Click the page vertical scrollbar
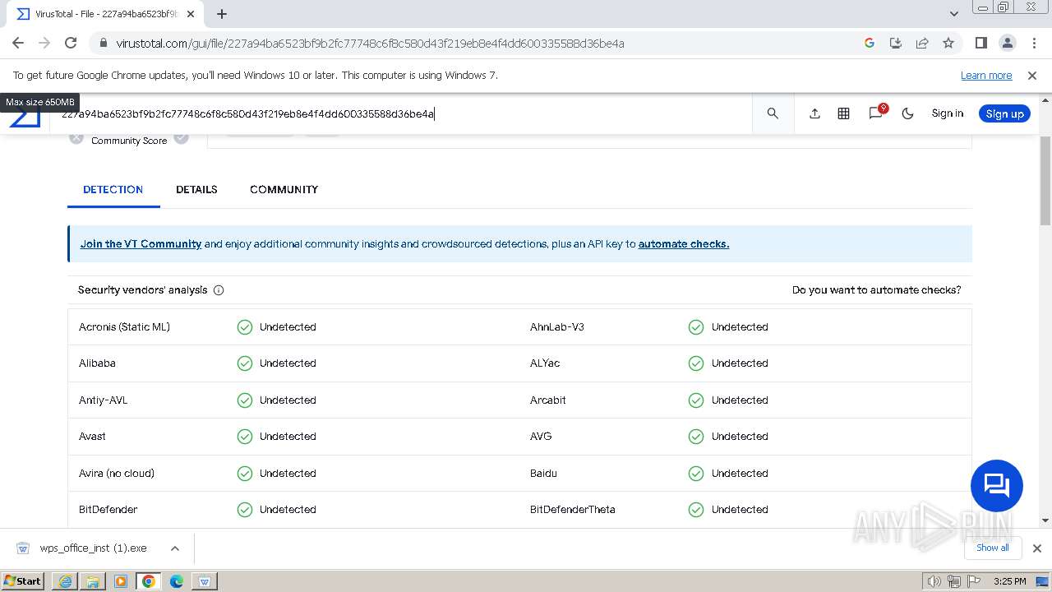Image resolution: width=1052 pixels, height=592 pixels. point(1045,179)
